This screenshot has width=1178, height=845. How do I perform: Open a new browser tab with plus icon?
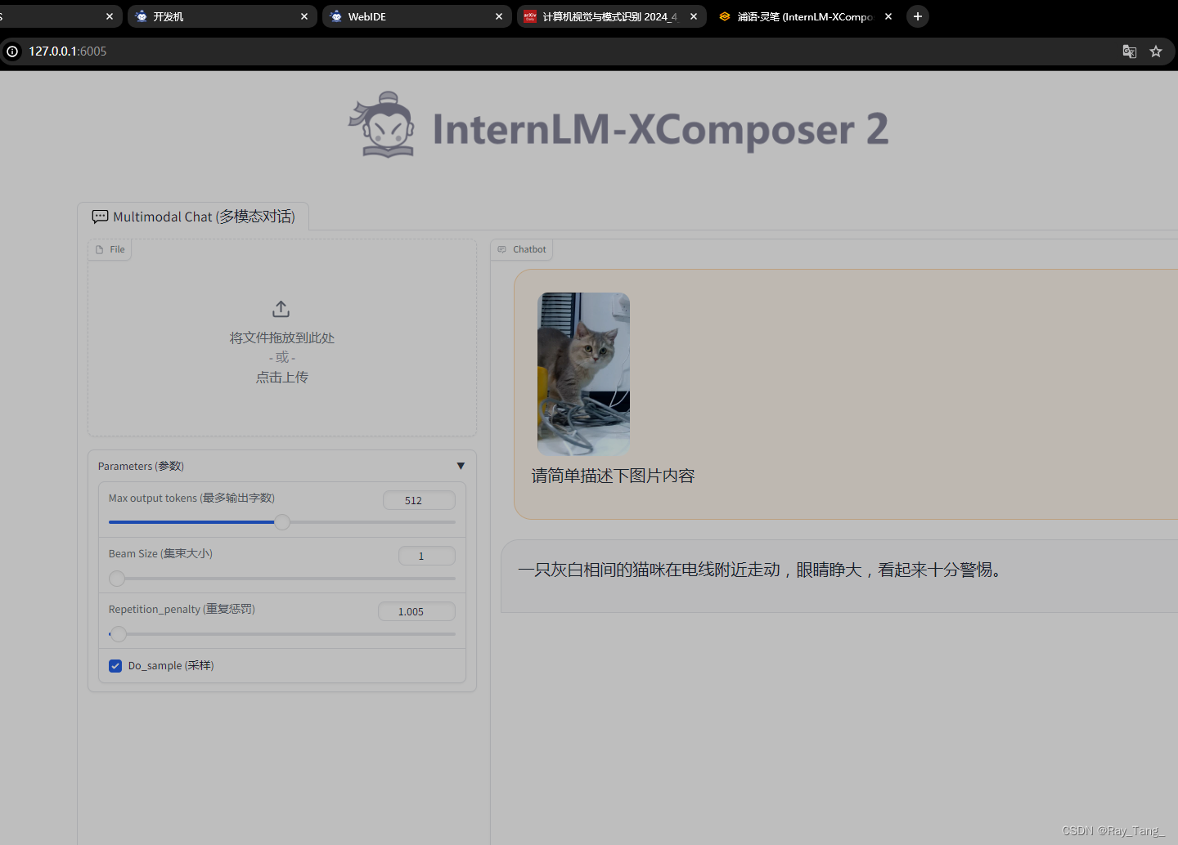918,16
